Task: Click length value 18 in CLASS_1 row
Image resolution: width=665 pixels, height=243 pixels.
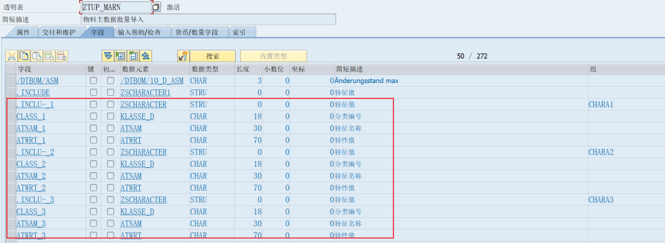Action: pos(257,116)
